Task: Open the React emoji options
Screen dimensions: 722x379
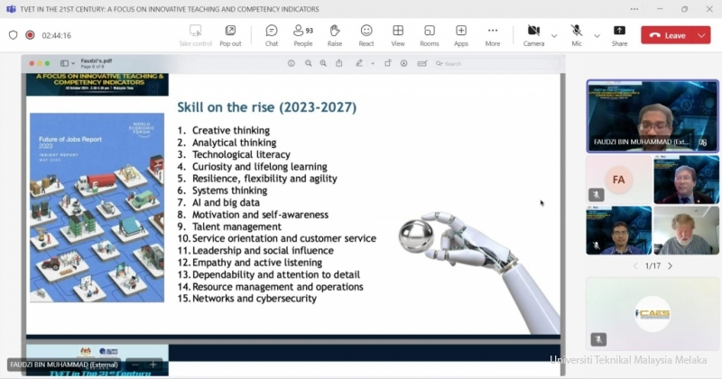Action: pos(366,35)
